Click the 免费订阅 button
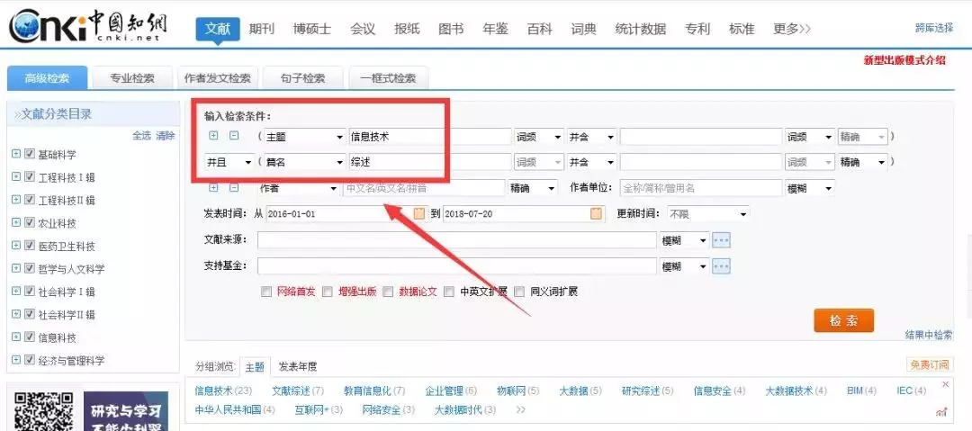 (929, 364)
